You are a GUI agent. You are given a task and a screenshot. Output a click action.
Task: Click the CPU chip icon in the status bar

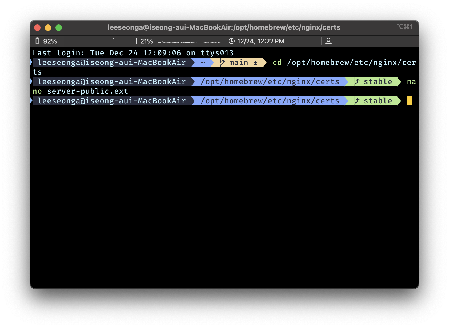[x=134, y=41]
